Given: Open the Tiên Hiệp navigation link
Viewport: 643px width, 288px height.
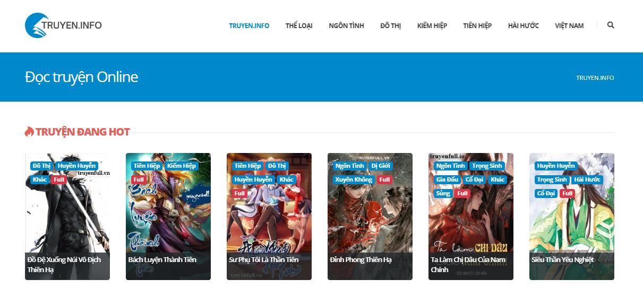Looking at the screenshot, I should (477, 25).
